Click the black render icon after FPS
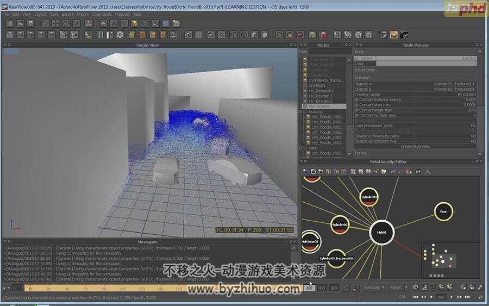This screenshot has height=306, width=489. (x=404, y=35)
